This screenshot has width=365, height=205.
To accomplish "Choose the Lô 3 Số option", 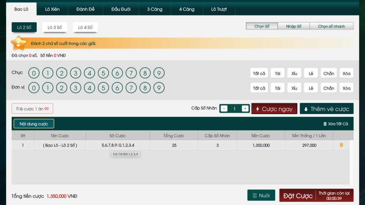I will coord(55,27).
